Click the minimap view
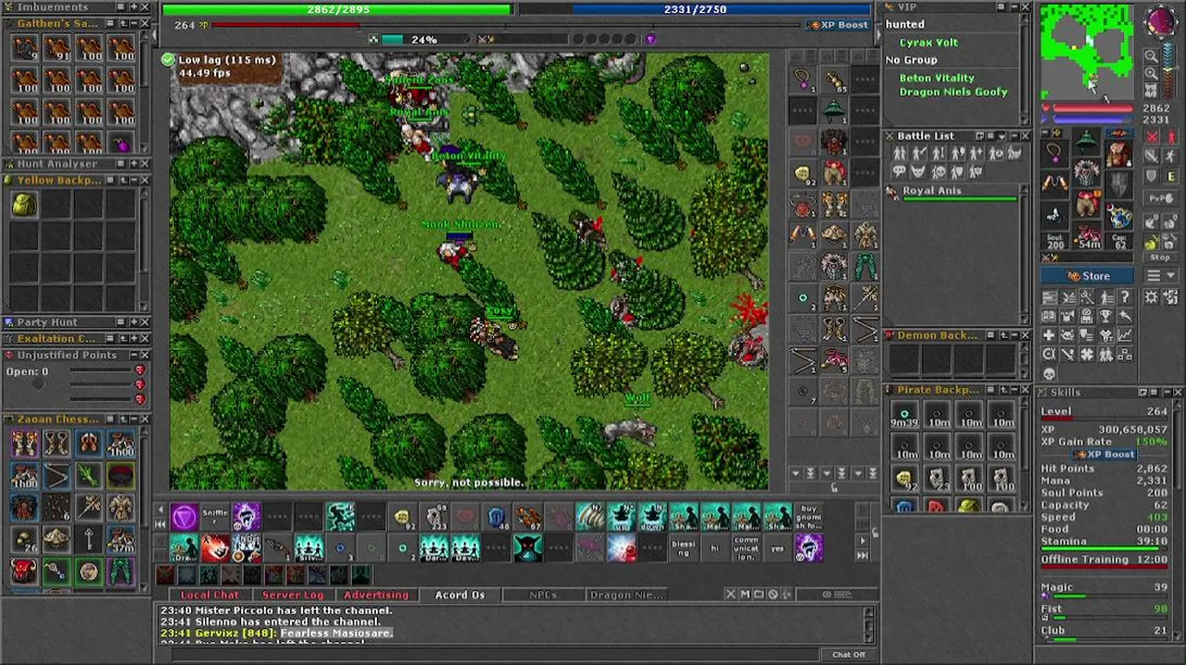The image size is (1186, 665). point(1087,50)
